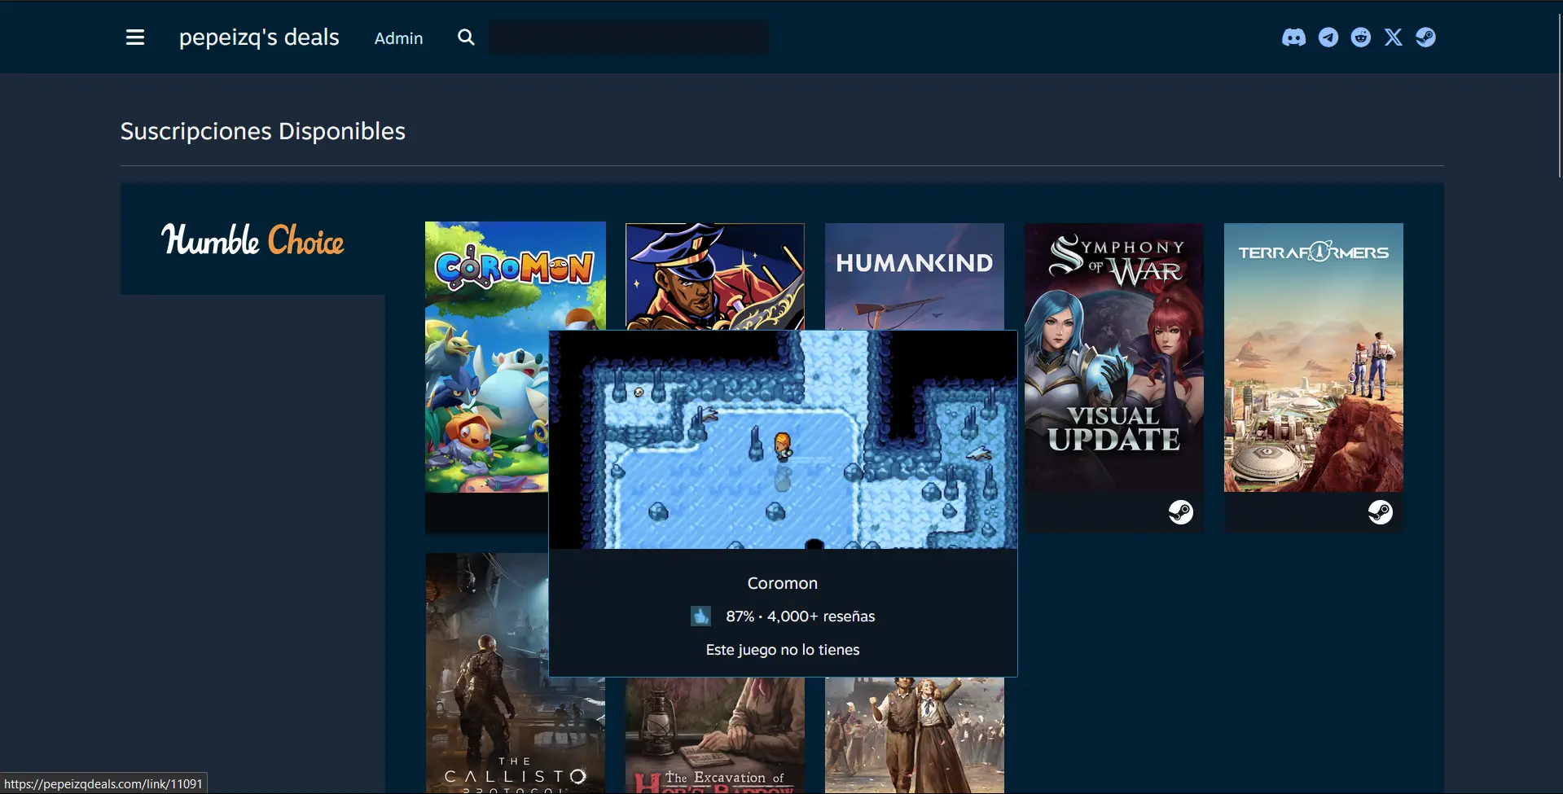Focus the search input field

[628, 37]
